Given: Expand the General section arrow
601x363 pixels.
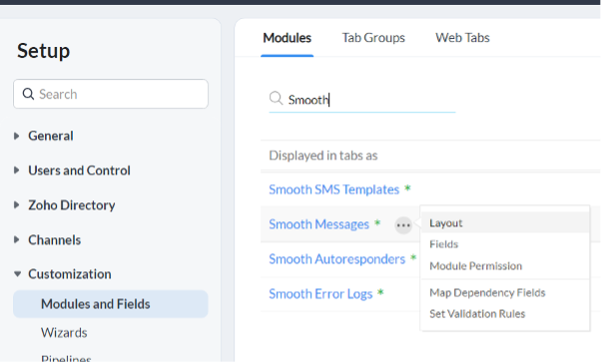Looking at the screenshot, I should tap(17, 136).
